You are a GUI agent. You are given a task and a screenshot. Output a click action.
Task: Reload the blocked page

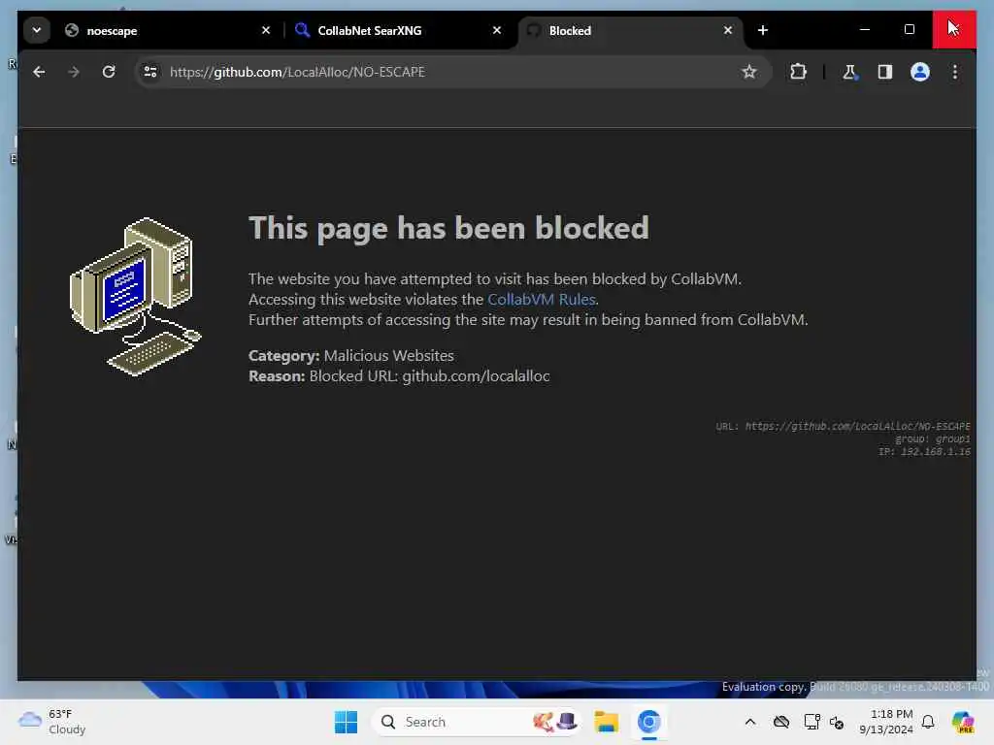pyautogui.click(x=109, y=72)
